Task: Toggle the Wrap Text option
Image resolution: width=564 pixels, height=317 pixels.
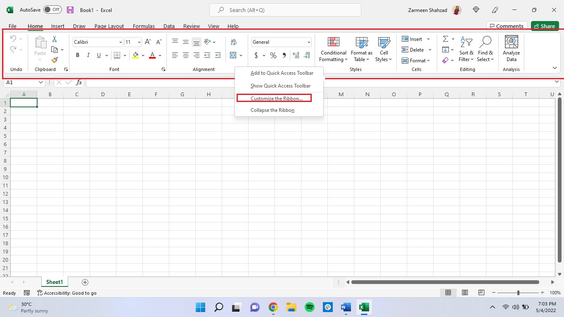Action: coord(234,42)
